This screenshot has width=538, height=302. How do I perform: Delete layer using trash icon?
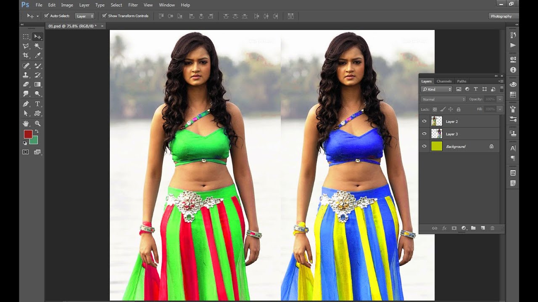[x=493, y=228]
